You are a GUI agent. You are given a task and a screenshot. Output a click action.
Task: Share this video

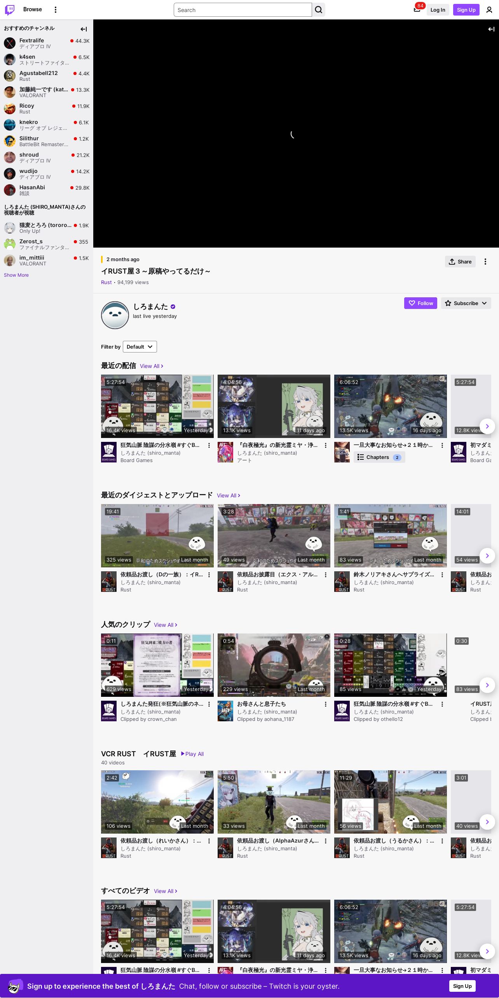(x=460, y=262)
